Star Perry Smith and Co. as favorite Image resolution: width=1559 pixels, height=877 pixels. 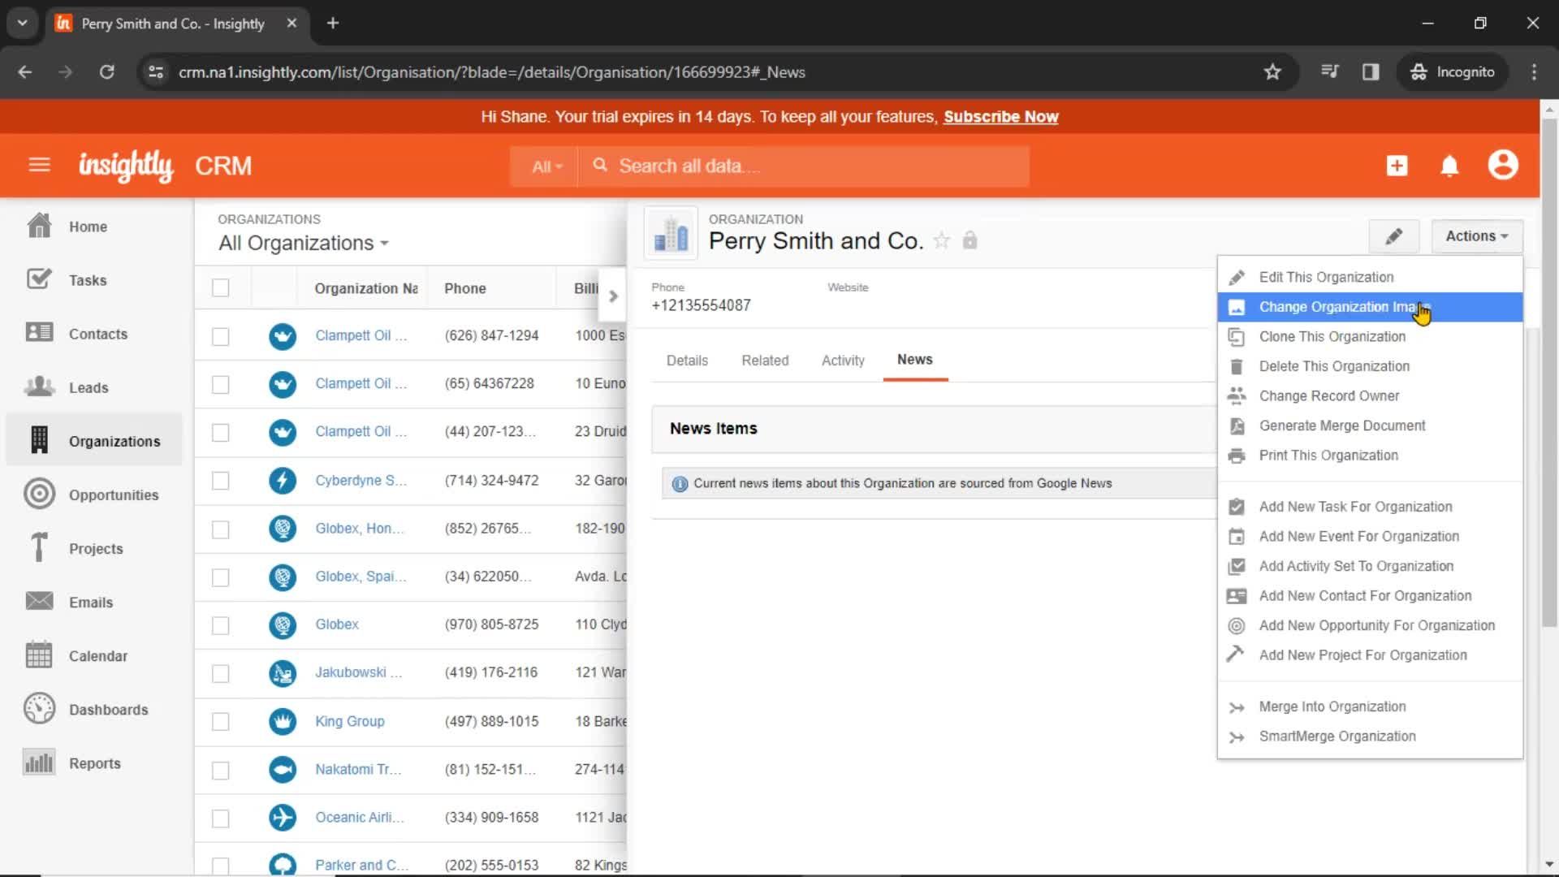(942, 240)
